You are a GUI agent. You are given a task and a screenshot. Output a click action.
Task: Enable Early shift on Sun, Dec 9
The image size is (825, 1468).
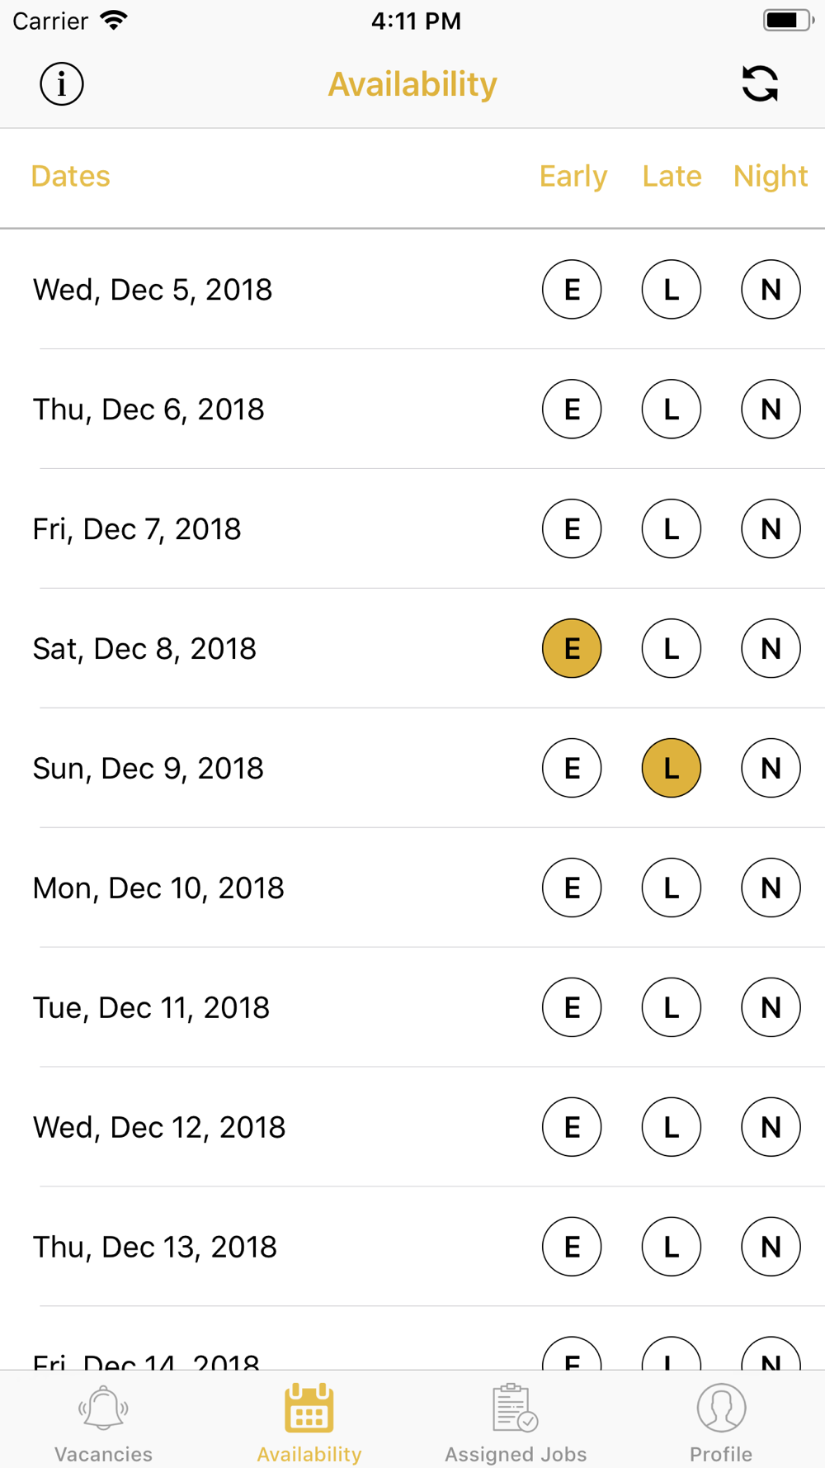(572, 768)
